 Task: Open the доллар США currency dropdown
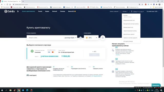(70, 38)
